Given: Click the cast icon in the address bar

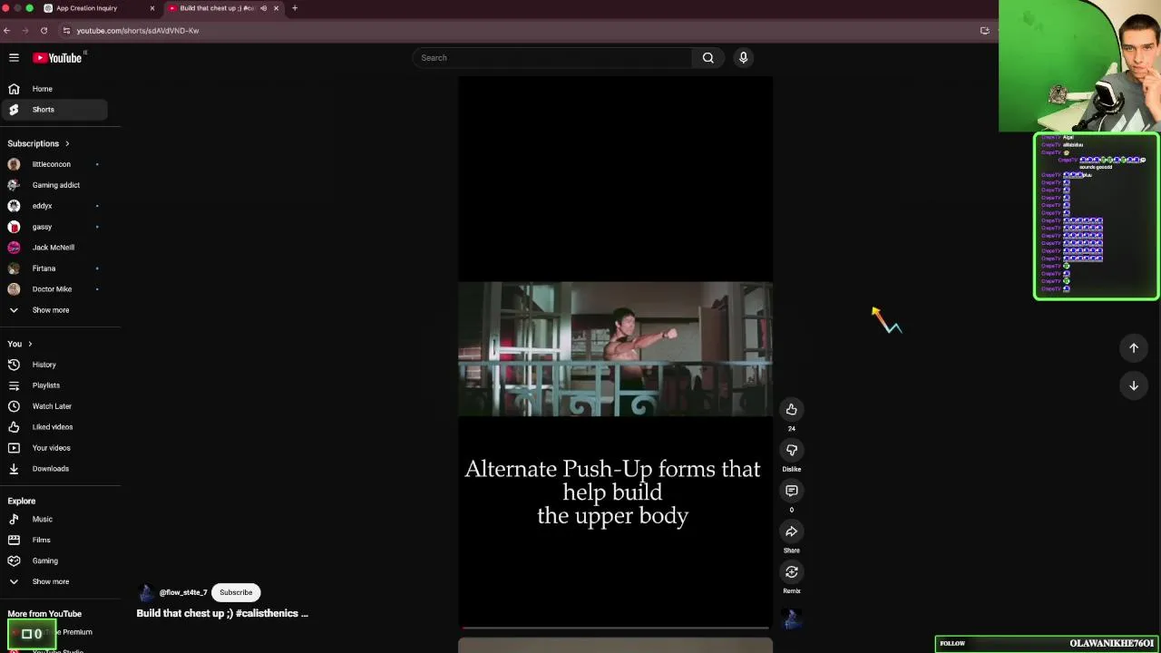Looking at the screenshot, I should (x=985, y=31).
